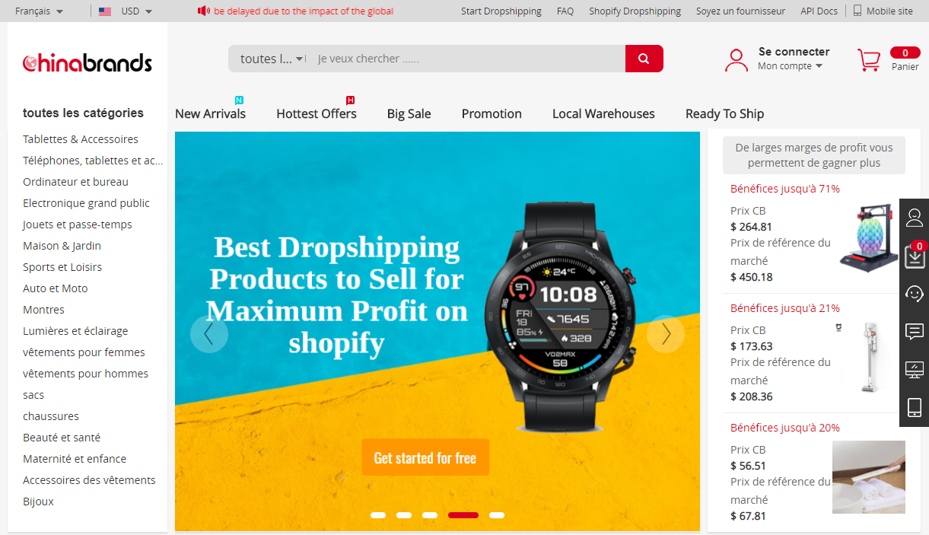
Task: Click the desktop monitor icon in the right sidebar
Action: (914, 370)
